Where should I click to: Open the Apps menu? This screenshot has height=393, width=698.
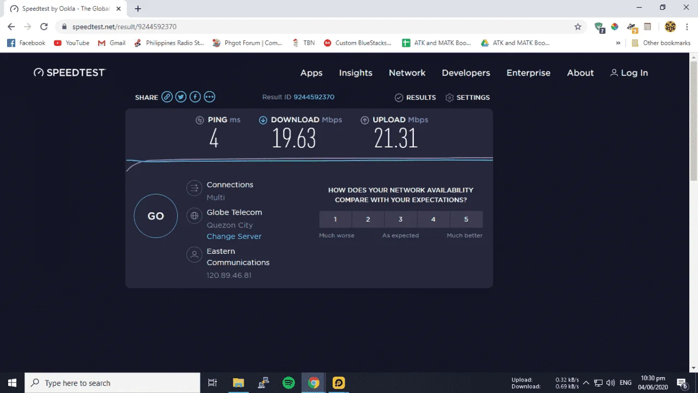coord(311,73)
